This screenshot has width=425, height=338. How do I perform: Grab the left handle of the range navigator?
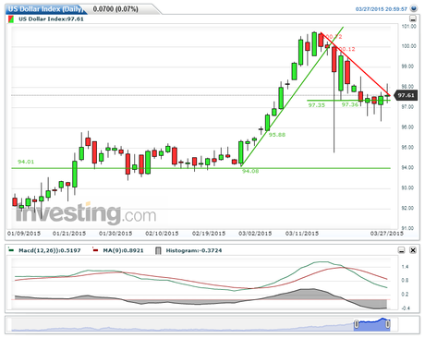click(356, 324)
